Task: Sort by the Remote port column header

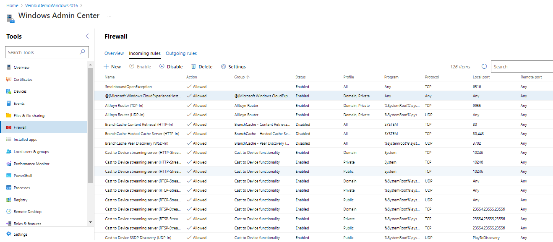Action: coord(531,77)
